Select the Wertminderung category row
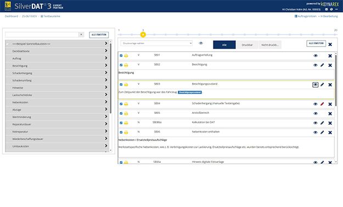 tap(57, 117)
